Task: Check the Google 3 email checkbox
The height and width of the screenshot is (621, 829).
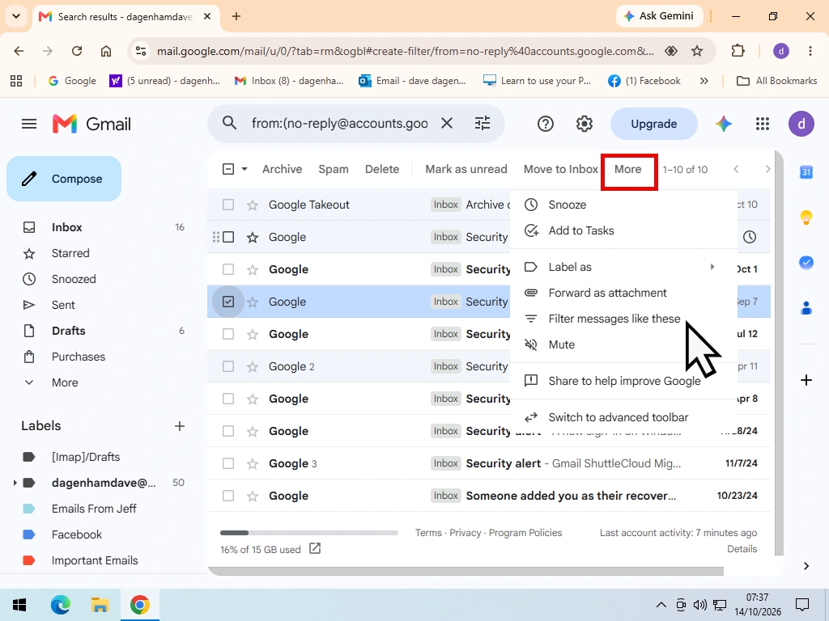Action: (228, 463)
